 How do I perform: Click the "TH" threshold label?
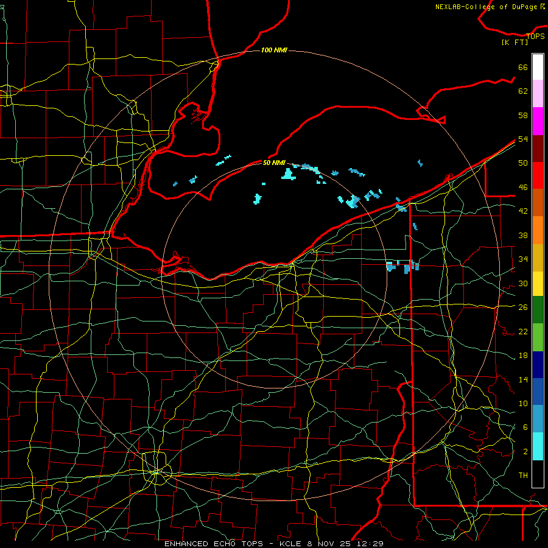(523, 476)
